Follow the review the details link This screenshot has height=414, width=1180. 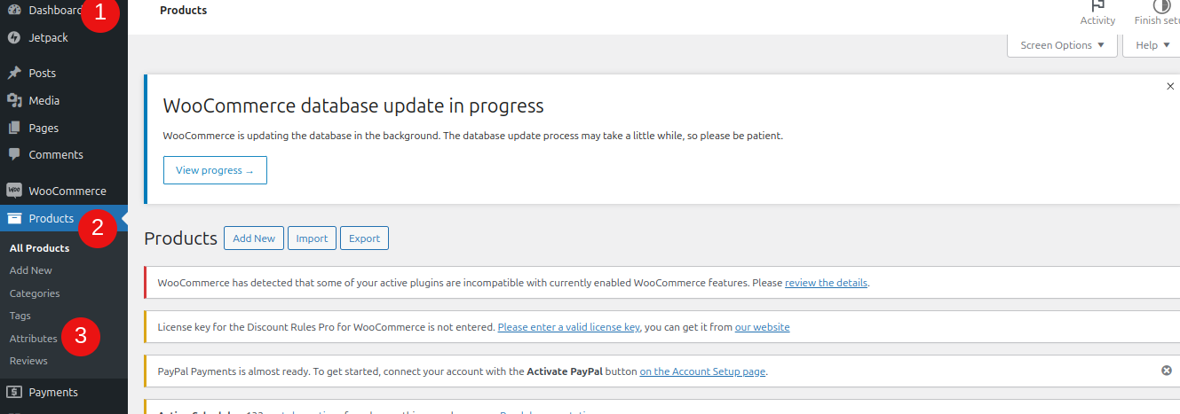click(827, 283)
